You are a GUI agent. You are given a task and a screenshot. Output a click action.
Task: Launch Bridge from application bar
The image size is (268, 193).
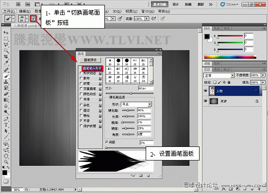click(18, 4)
